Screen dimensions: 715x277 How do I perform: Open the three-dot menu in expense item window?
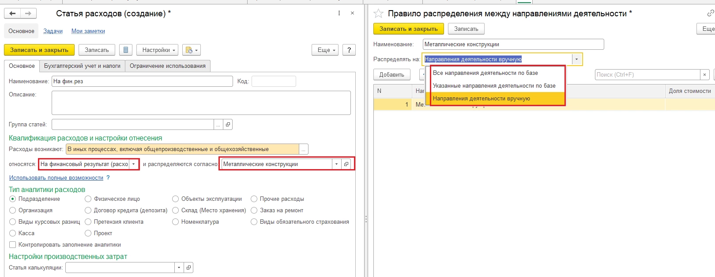[339, 13]
